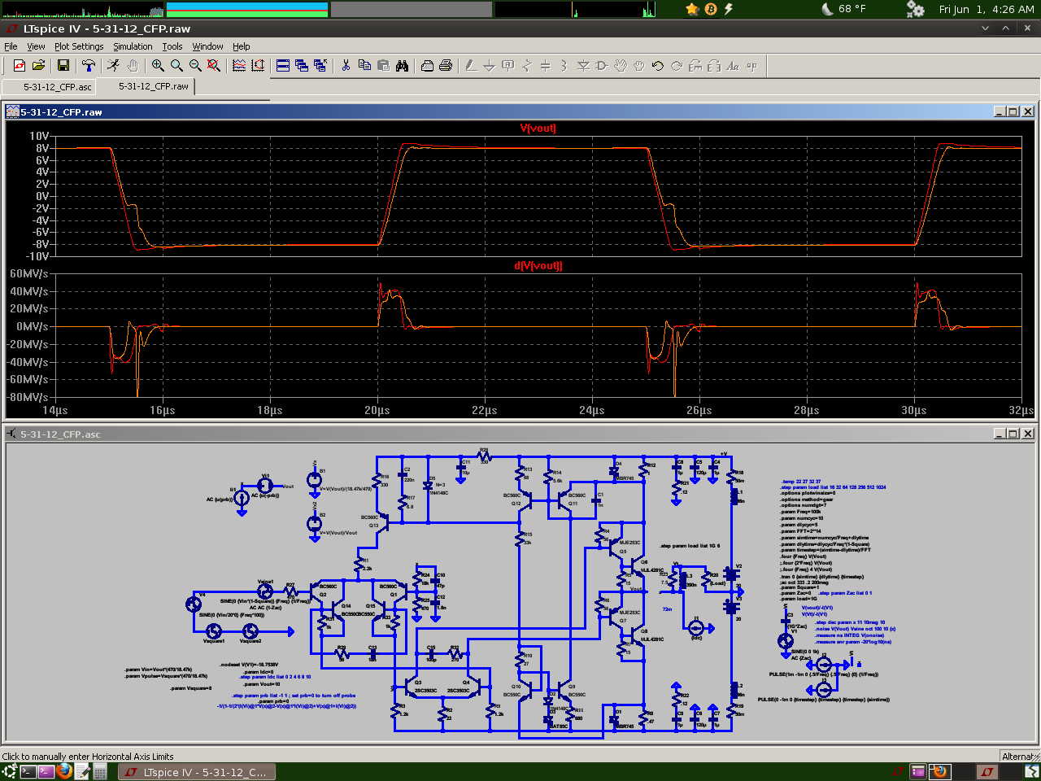Open Control Panel hammer icon

pos(89,66)
